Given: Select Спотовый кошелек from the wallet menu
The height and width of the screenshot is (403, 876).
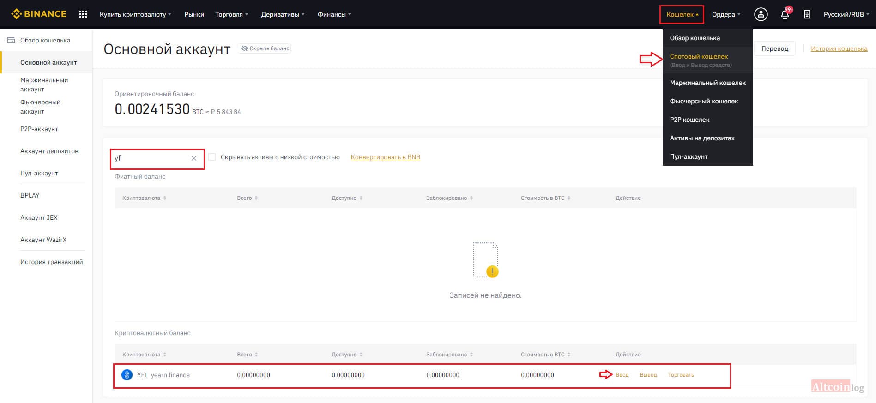Looking at the screenshot, I should pyautogui.click(x=708, y=60).
